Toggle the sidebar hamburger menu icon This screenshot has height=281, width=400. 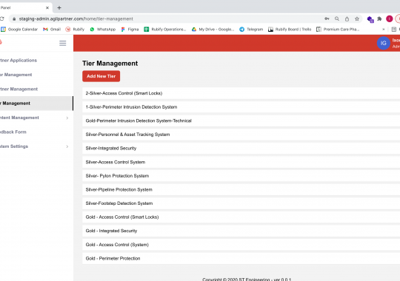(x=63, y=43)
